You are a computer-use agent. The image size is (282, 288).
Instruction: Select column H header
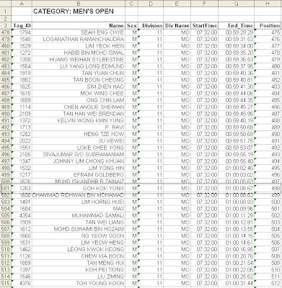point(268,4)
